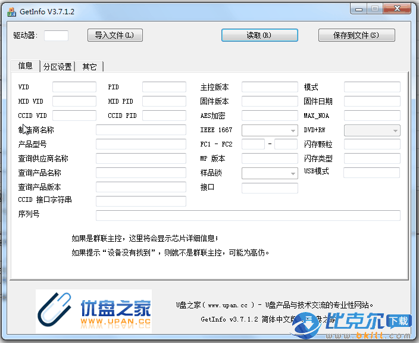
Task: Click the CCID VID input field
Action: point(74,116)
